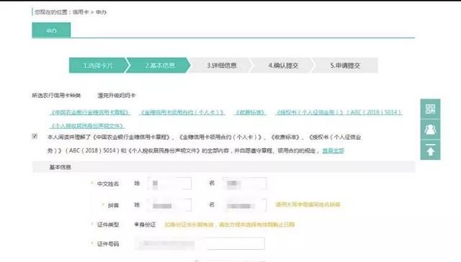This screenshot has height=262, width=461.
Task: Open 《中国农业银行金穗信用卡章程》 link
Action: coord(90,112)
